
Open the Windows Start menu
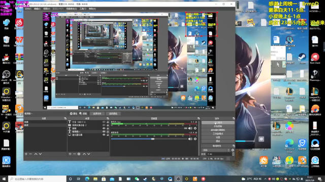4,179
